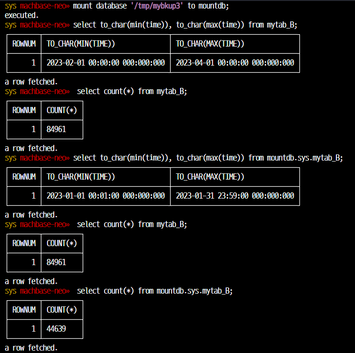Viewport: 355px width, 353px height.
Task: Click the first machbase-neo prompt text
Action: click(x=45, y=6)
